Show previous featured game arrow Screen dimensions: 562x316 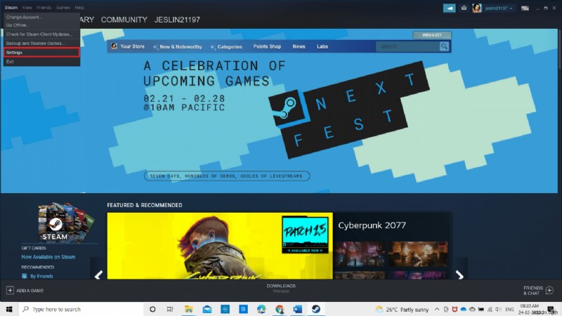tap(98, 275)
